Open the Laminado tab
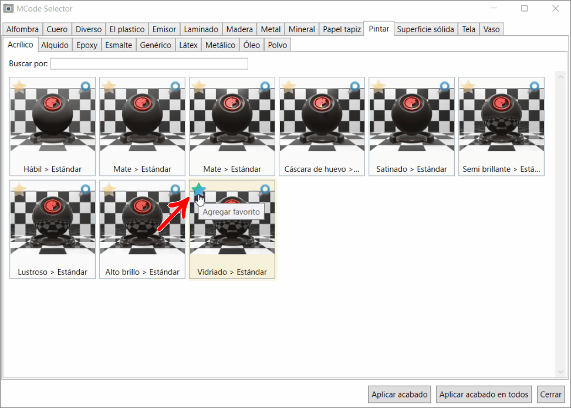This screenshot has height=408, width=571. point(201,29)
